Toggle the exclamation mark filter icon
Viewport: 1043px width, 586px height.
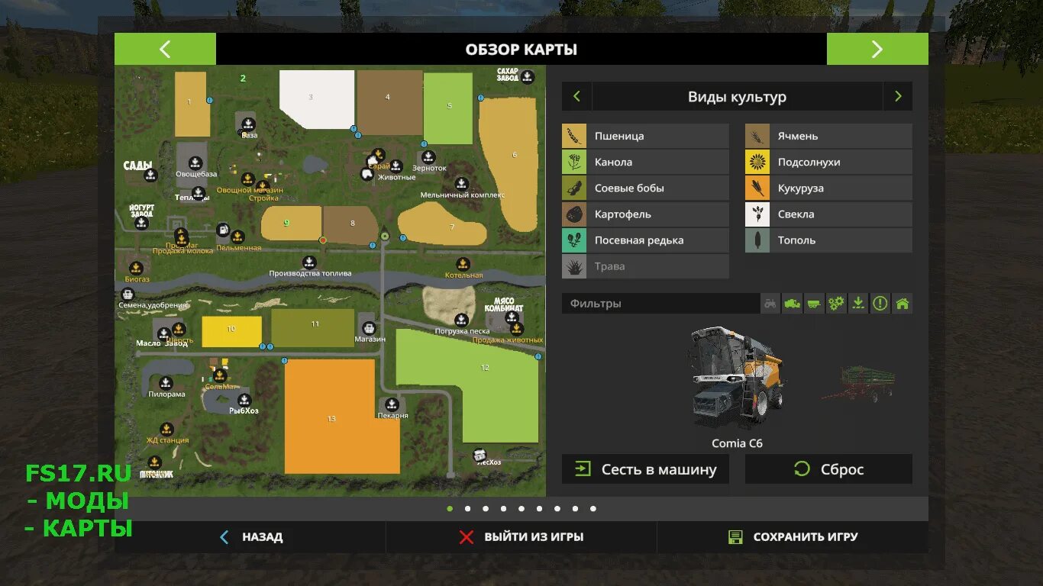880,304
